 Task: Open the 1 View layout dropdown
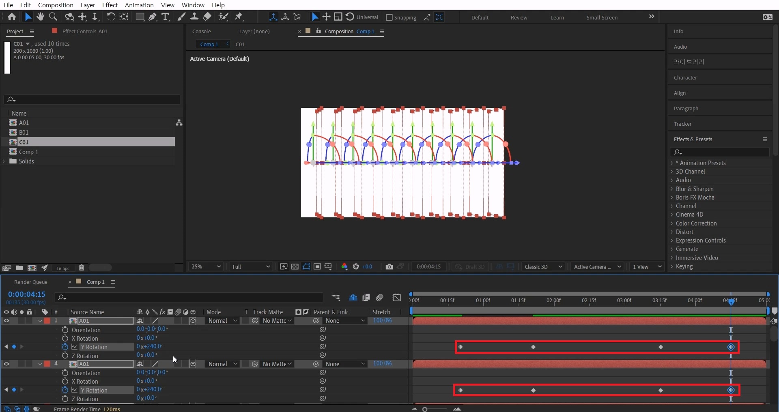point(647,266)
